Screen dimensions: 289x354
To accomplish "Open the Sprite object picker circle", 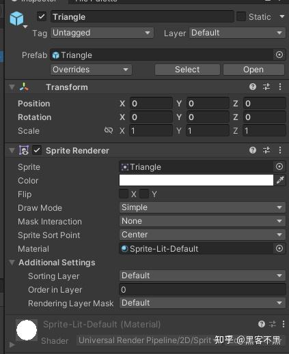I will 279,166.
